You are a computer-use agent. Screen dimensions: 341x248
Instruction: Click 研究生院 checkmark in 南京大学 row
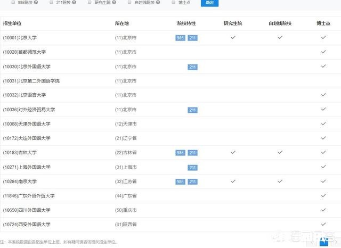click(233, 181)
